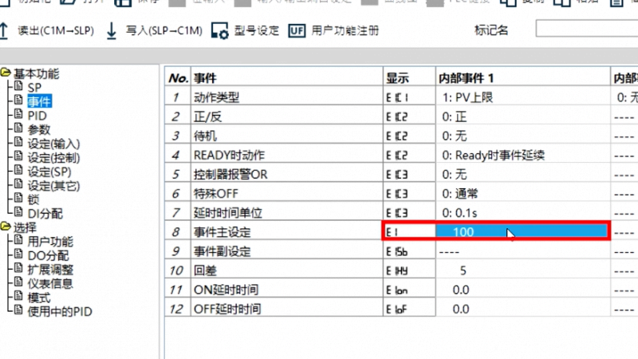The image size is (638, 359).
Task: Open READY时动作 value cell dropdown
Action: point(522,155)
